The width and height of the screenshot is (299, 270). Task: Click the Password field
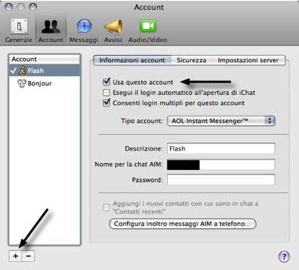point(221,180)
